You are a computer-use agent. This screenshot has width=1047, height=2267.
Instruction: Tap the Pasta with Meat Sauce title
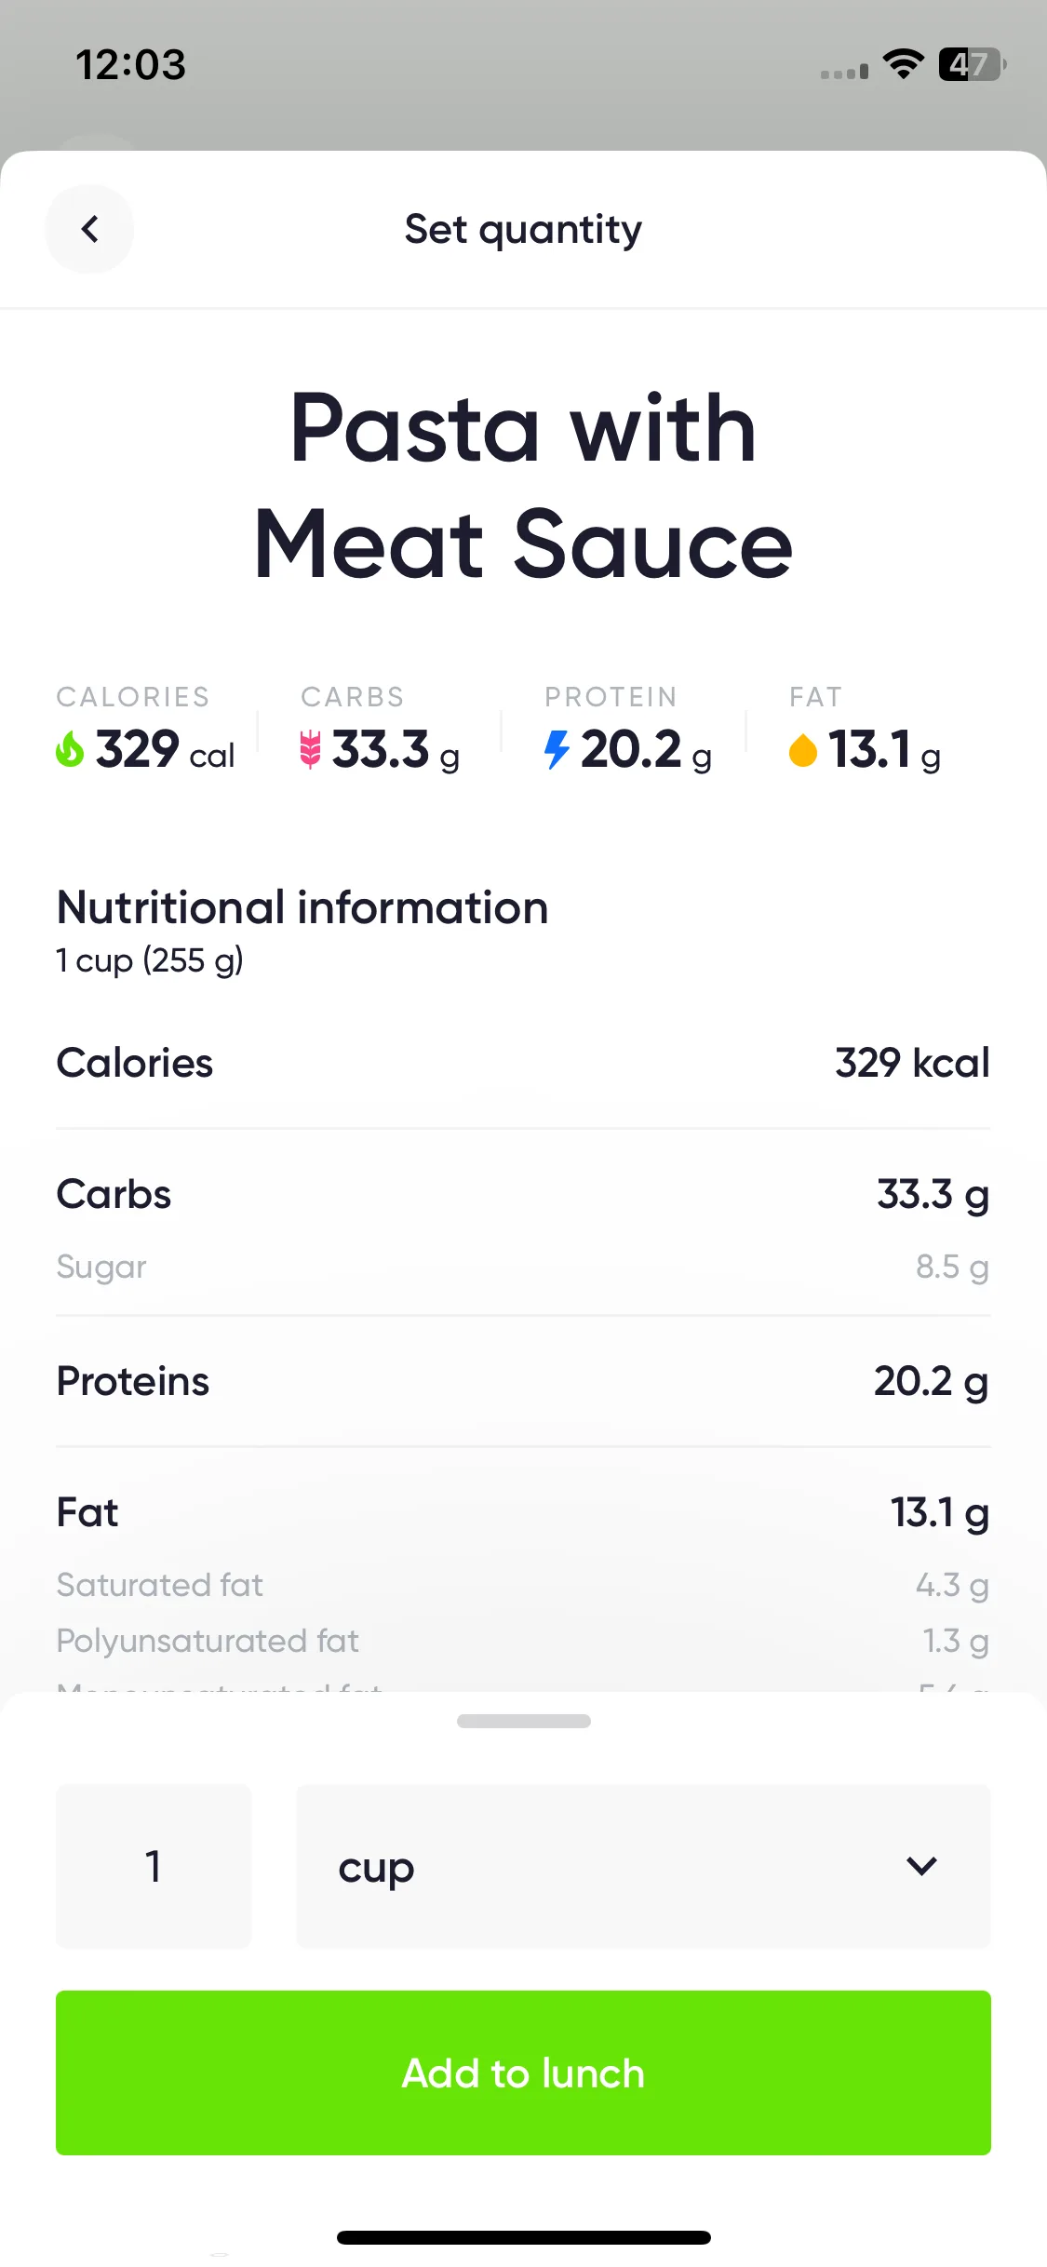[x=523, y=486]
